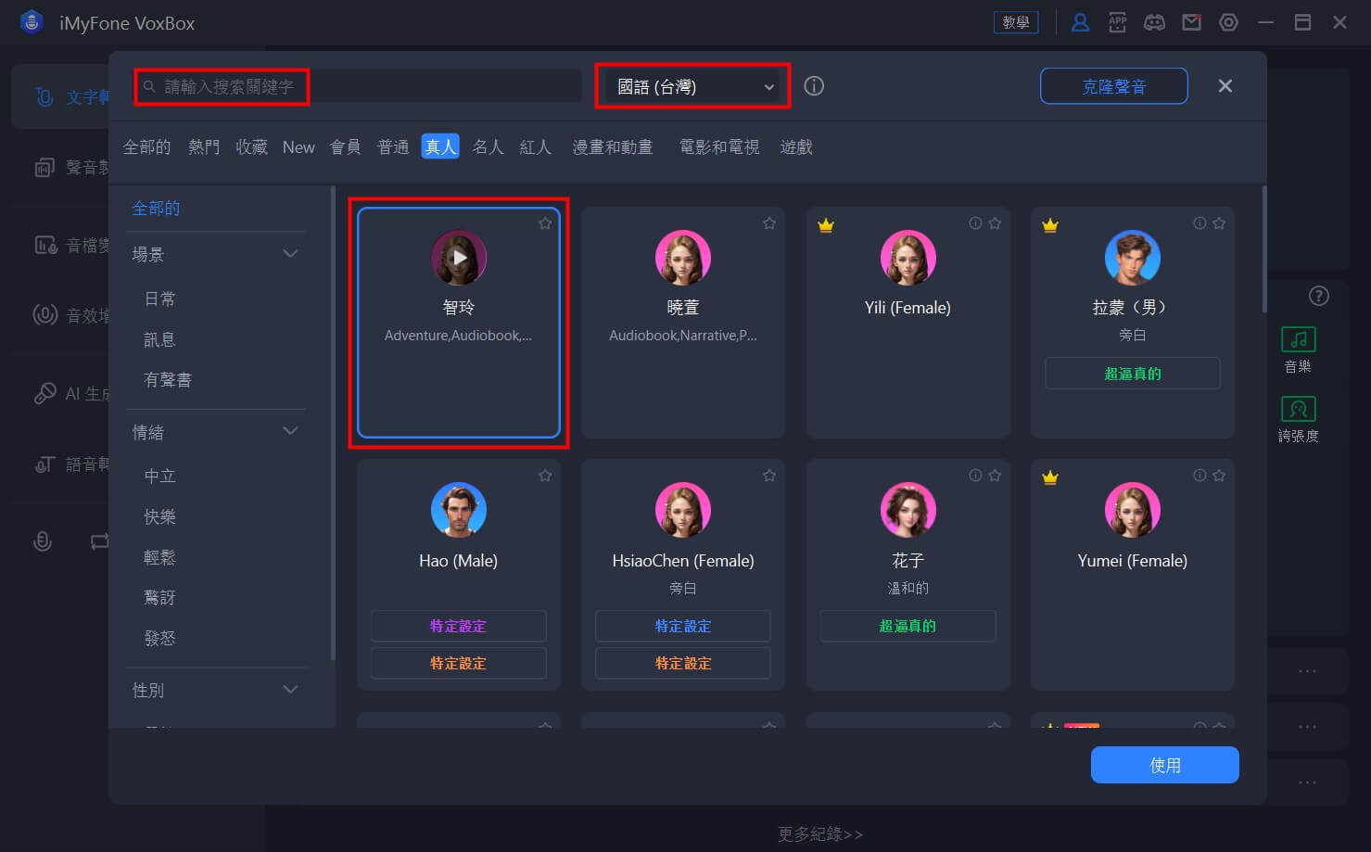This screenshot has height=852, width=1371.
Task: Open the settings icon in title bar
Action: pyautogui.click(x=1229, y=22)
